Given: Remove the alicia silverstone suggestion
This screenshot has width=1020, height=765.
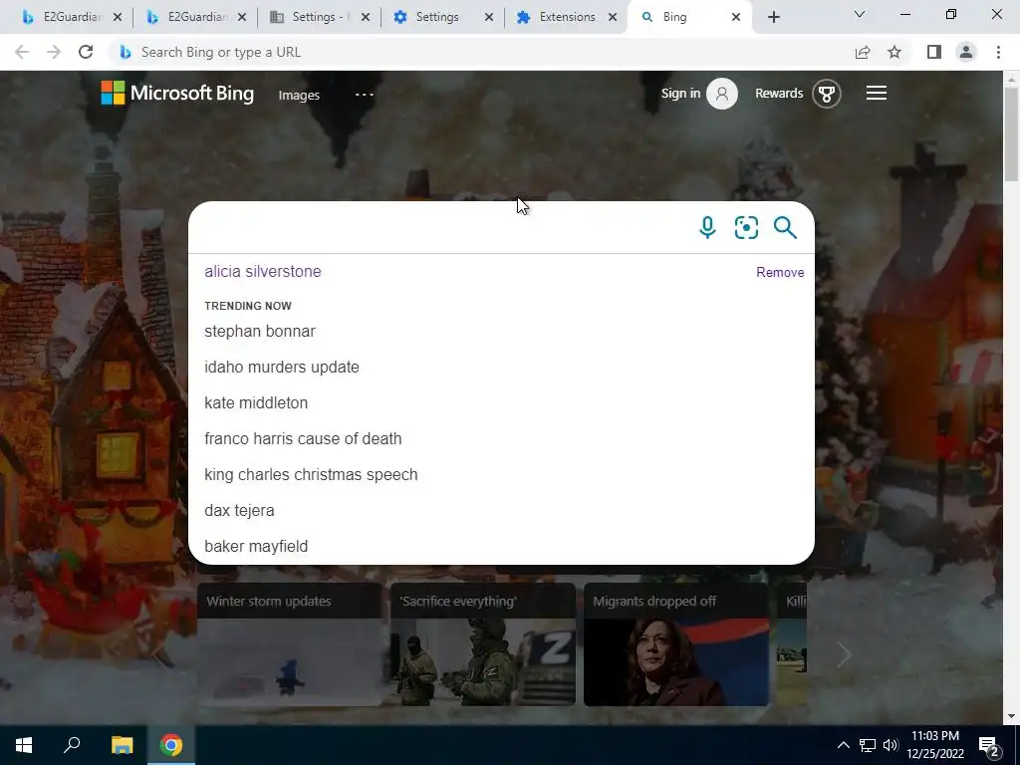Looking at the screenshot, I should click(x=780, y=272).
